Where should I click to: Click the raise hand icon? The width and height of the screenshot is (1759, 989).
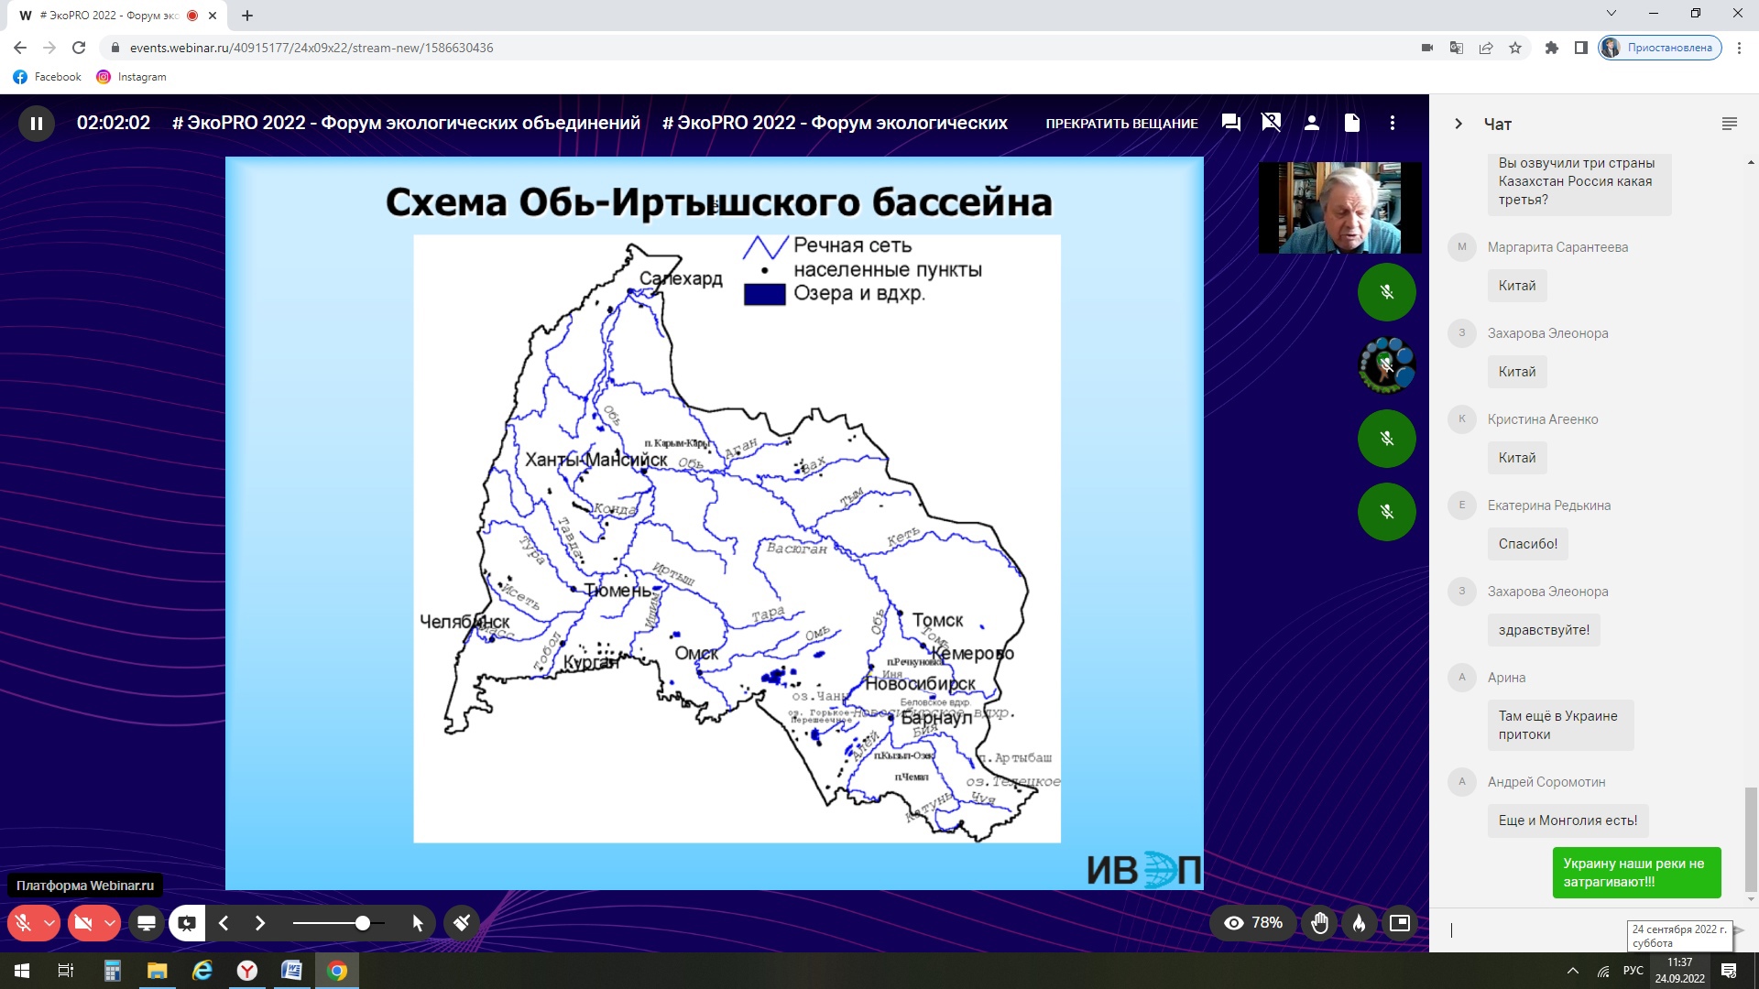(1319, 923)
